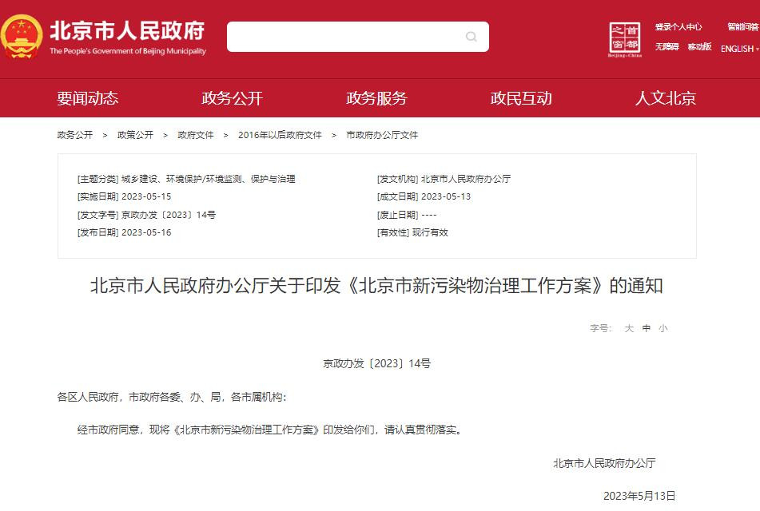Viewport: 760px width, 511px height.
Task: Click the search magnifier icon
Action: pyautogui.click(x=472, y=36)
